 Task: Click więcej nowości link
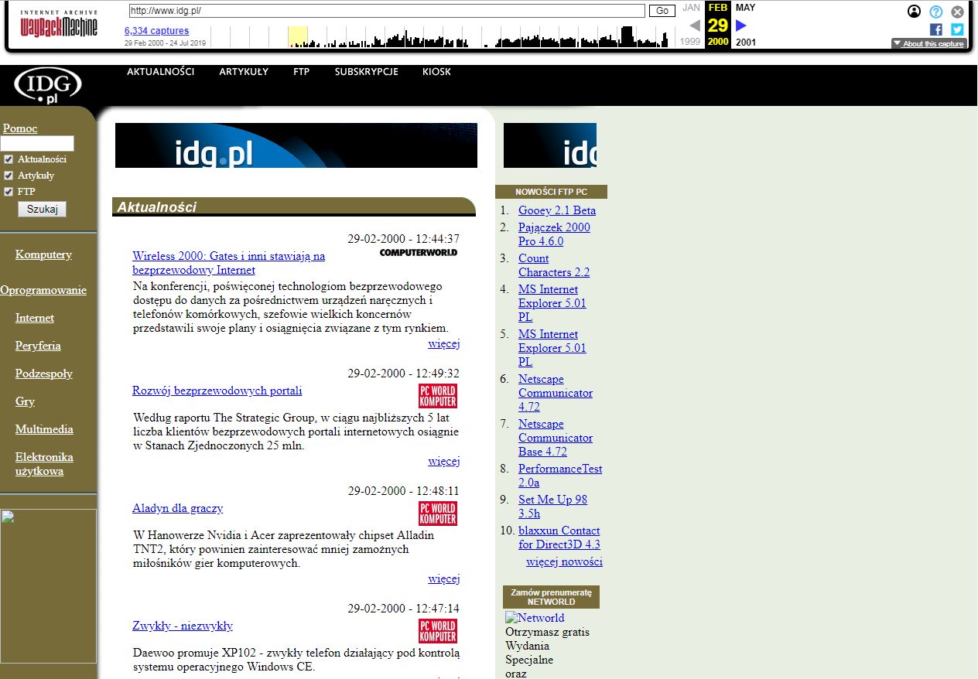click(x=564, y=562)
